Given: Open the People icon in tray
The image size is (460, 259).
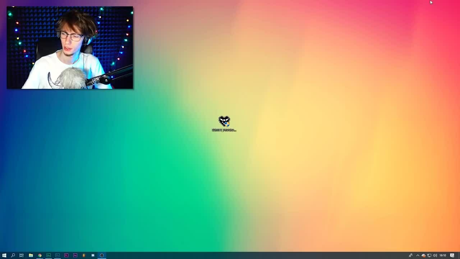Looking at the screenshot, I should point(410,255).
